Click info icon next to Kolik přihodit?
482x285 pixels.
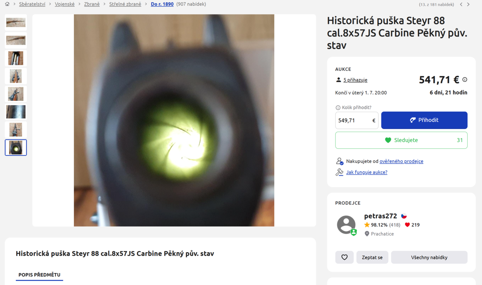click(x=338, y=108)
